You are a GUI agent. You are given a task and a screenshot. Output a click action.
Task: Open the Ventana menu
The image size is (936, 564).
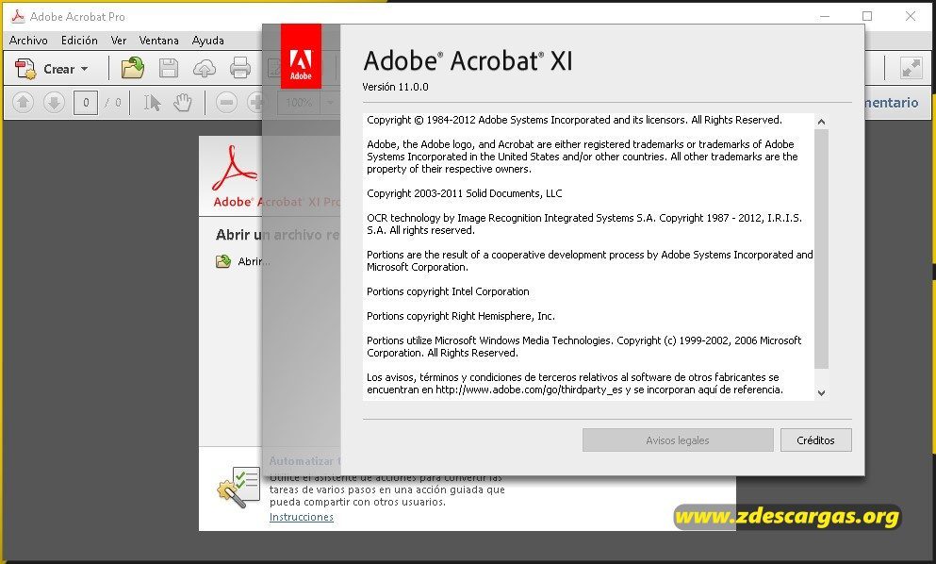(x=158, y=40)
